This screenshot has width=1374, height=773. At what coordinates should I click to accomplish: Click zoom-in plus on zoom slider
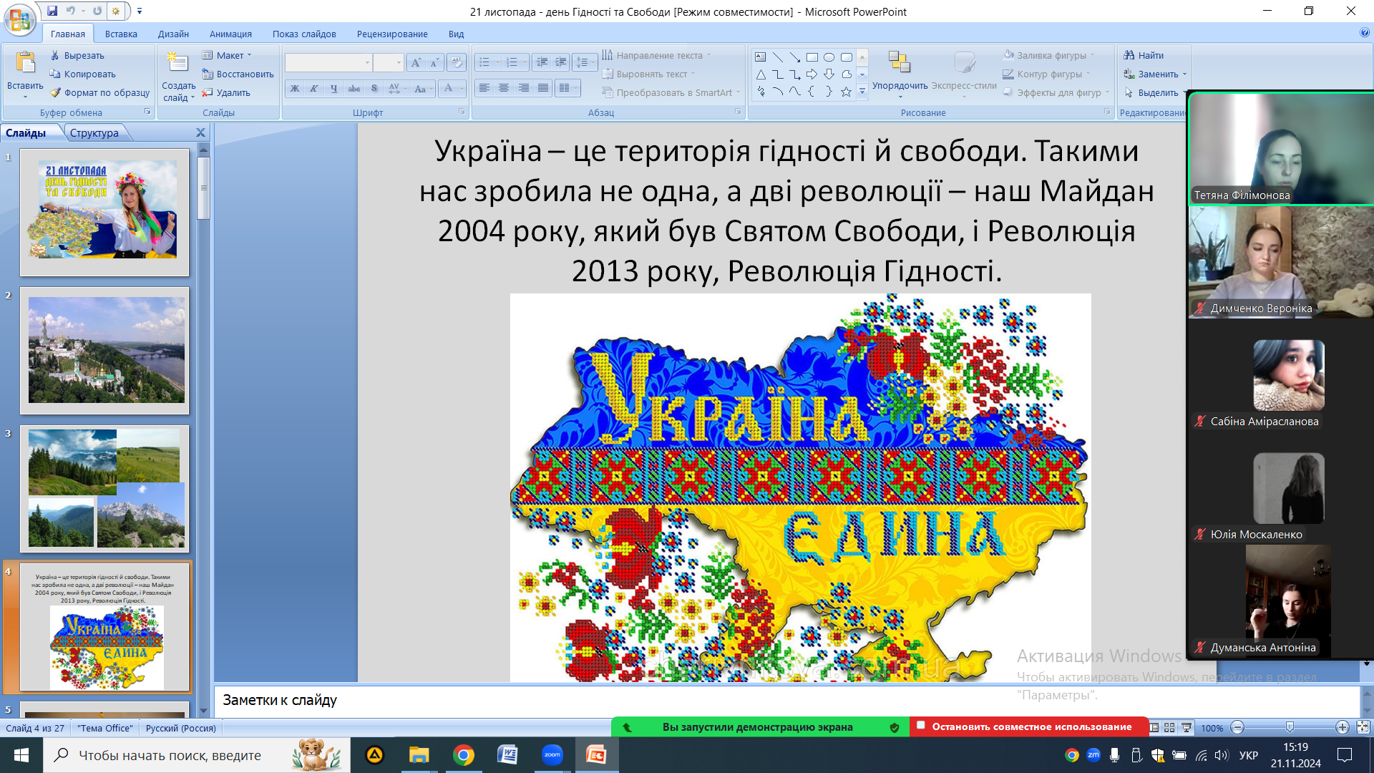(1342, 727)
